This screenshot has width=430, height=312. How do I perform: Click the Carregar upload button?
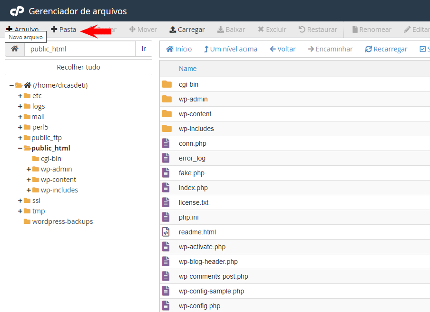point(187,30)
